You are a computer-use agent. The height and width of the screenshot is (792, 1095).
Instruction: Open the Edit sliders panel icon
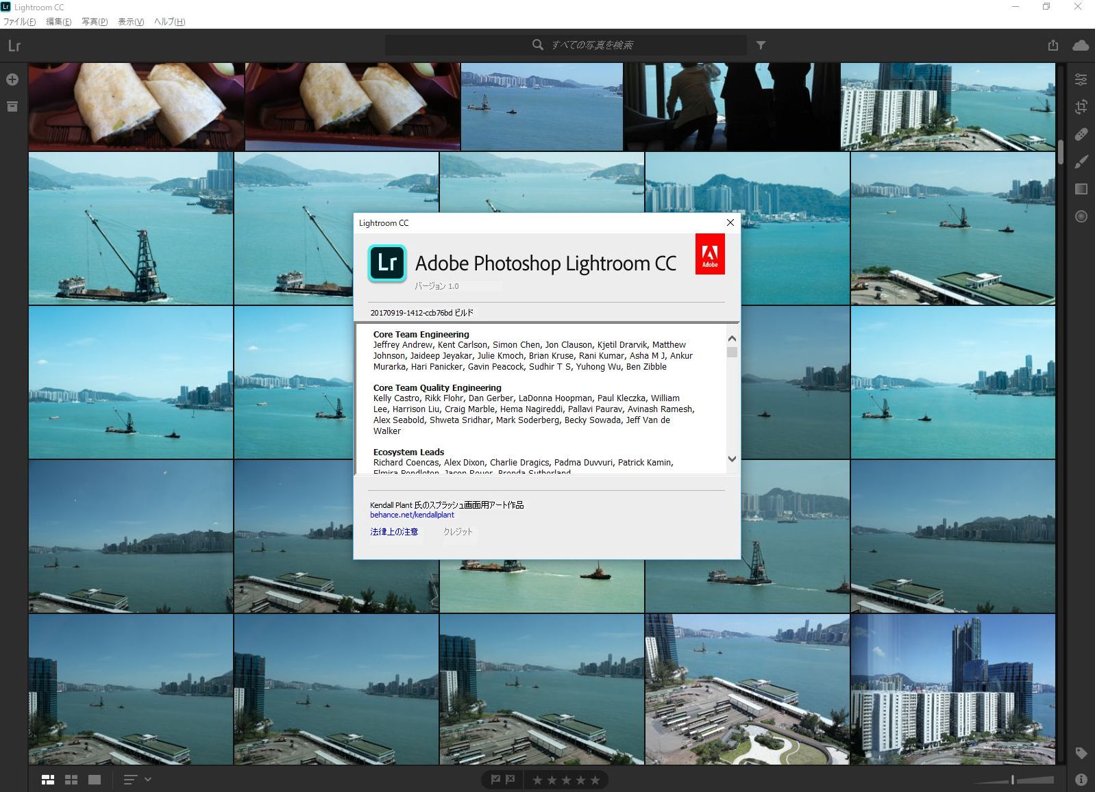(x=1081, y=79)
